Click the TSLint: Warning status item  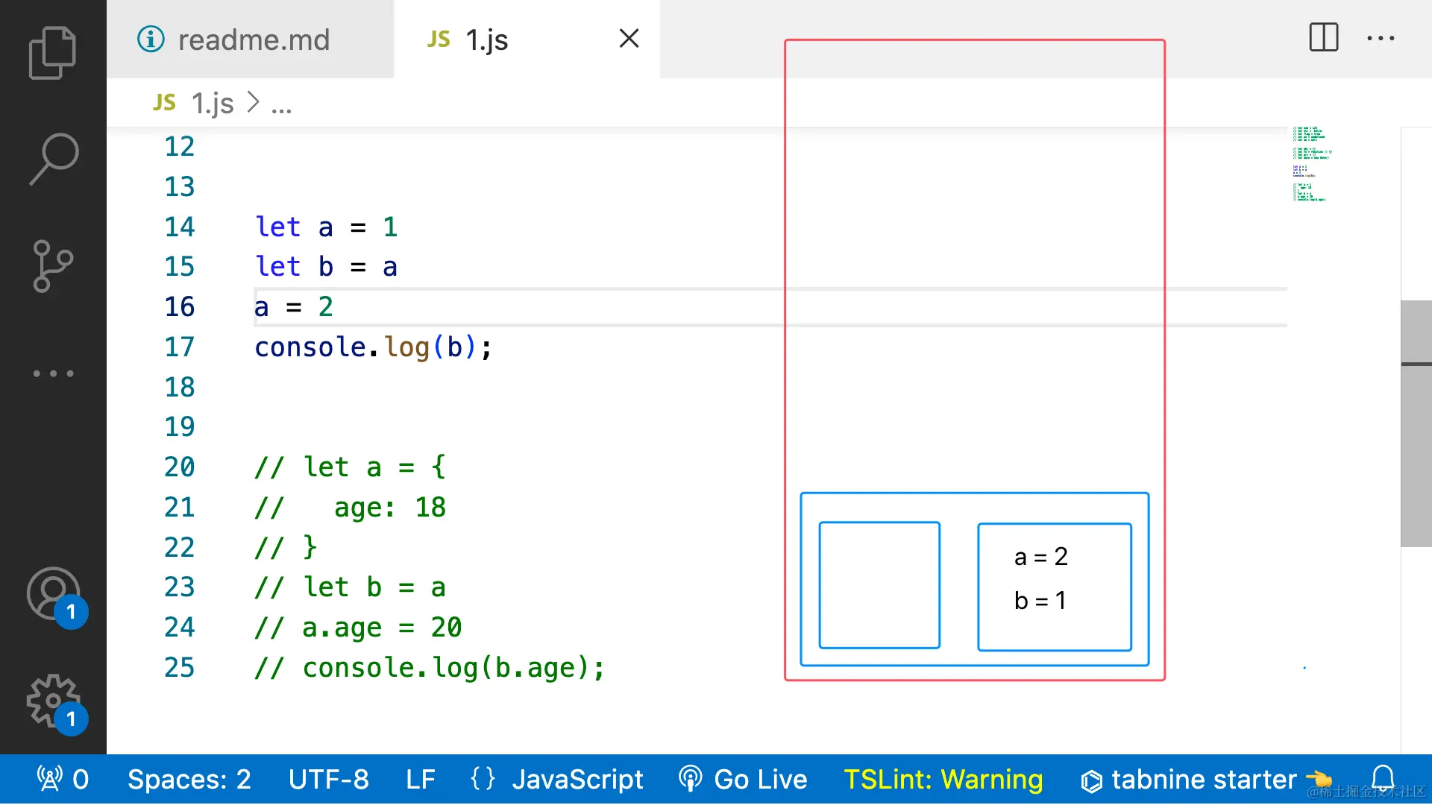coord(943,779)
